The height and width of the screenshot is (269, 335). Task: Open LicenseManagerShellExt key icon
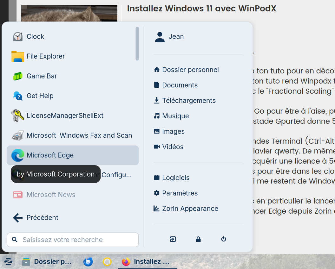pos(18,116)
